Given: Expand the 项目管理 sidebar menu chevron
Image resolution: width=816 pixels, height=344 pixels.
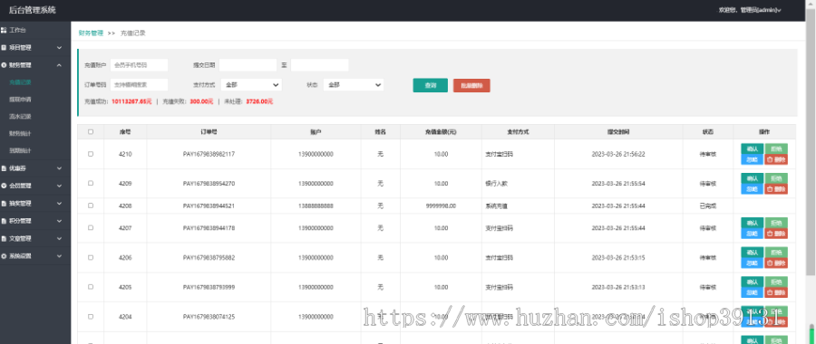Looking at the screenshot, I should 59,48.
